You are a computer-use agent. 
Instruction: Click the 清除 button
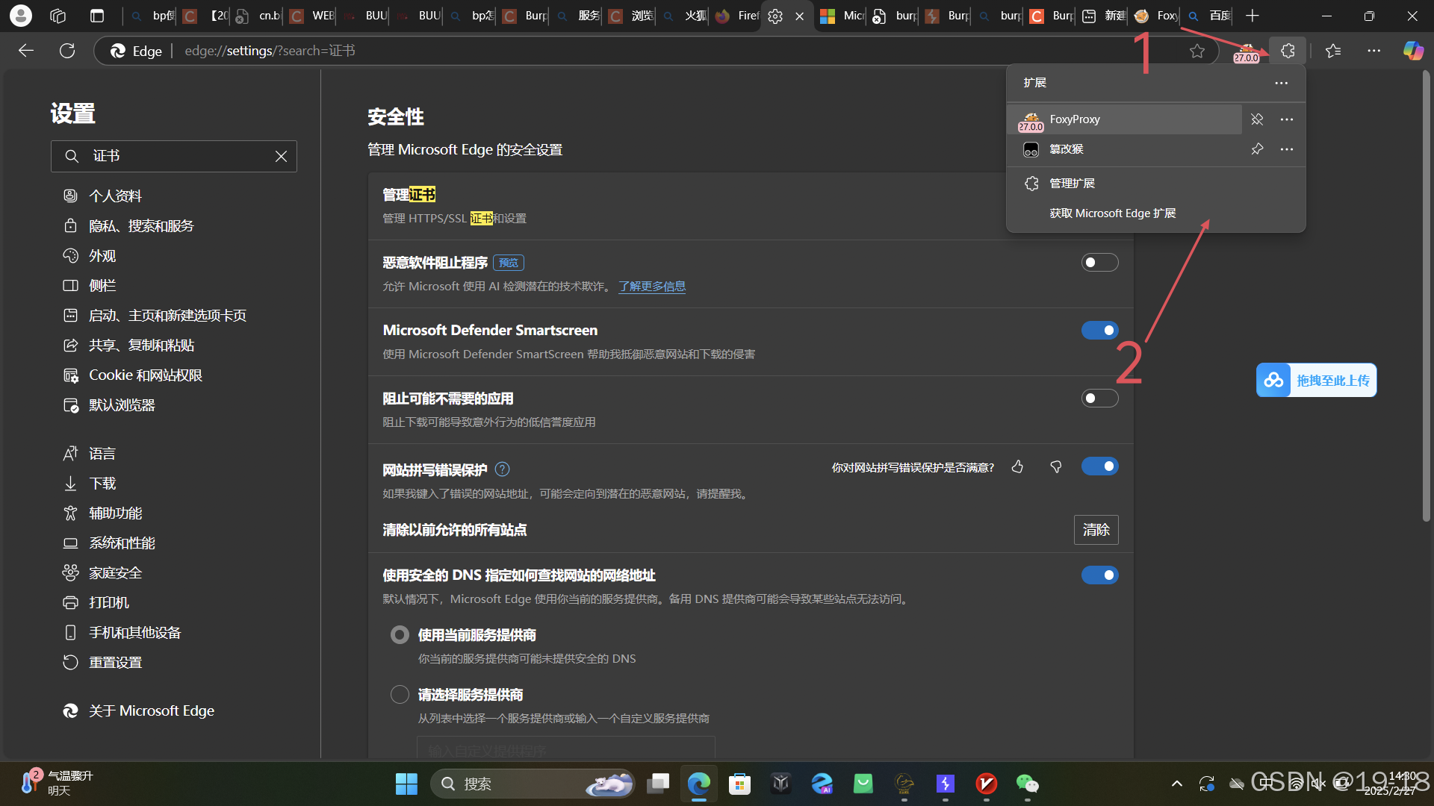[x=1096, y=530]
